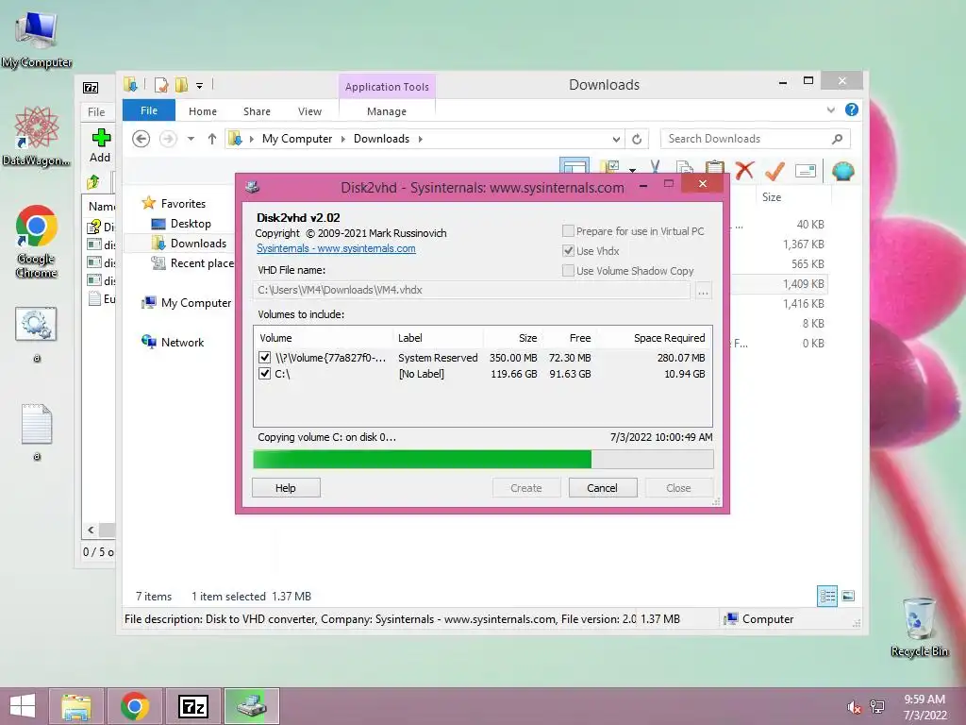
Task: Switch to the View ribbon tab
Action: click(x=309, y=111)
